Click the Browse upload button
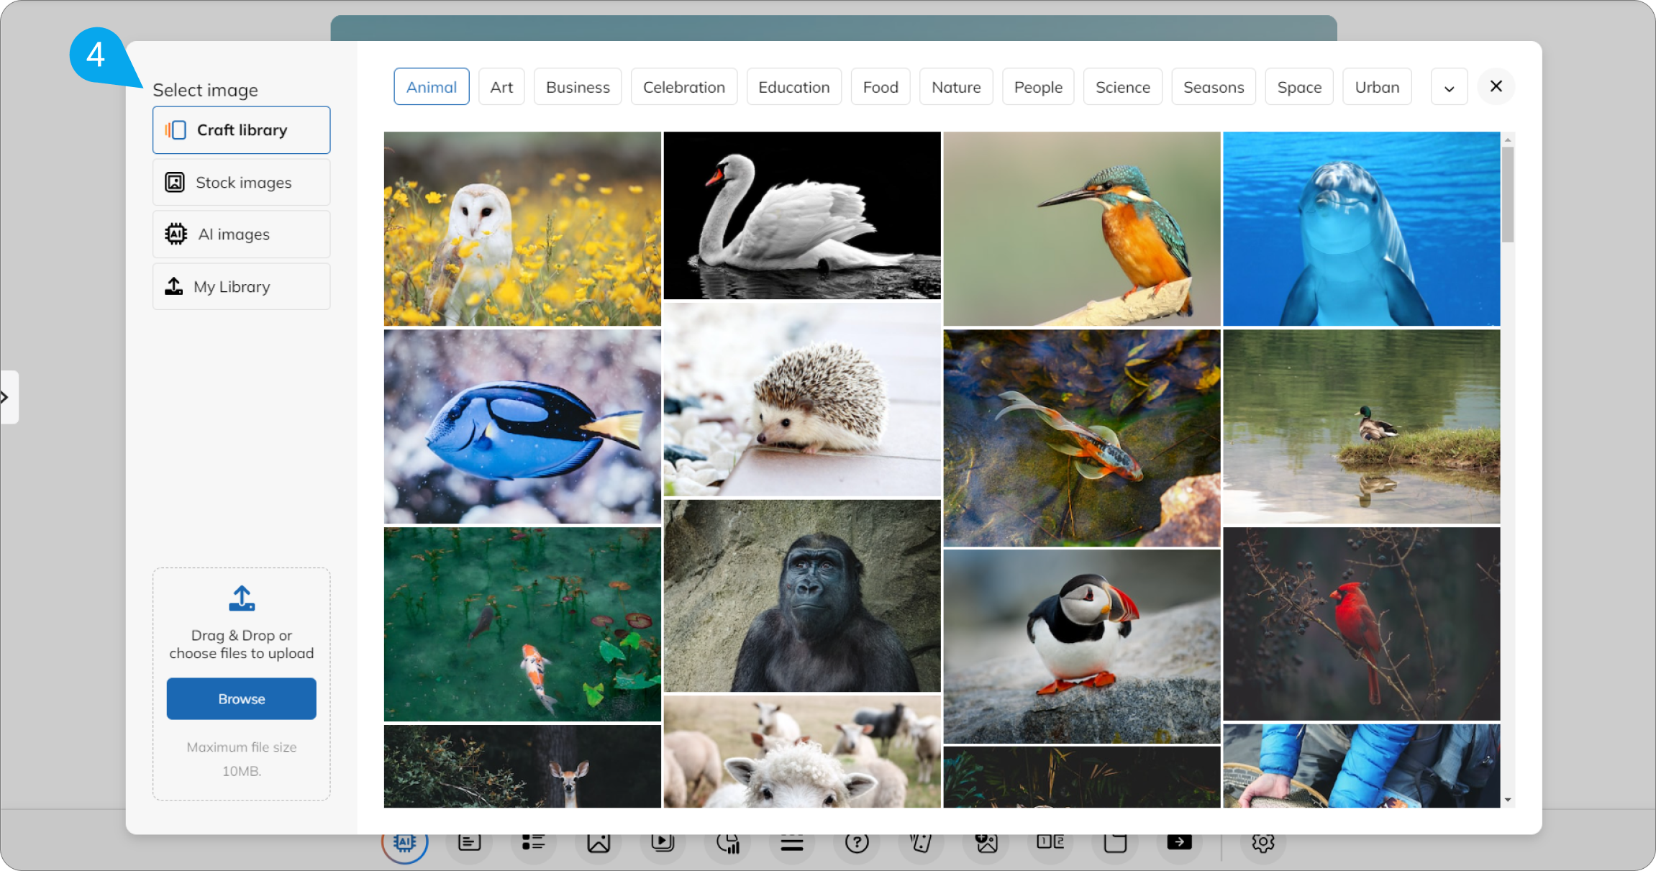Image resolution: width=1656 pixels, height=871 pixels. coord(242,699)
